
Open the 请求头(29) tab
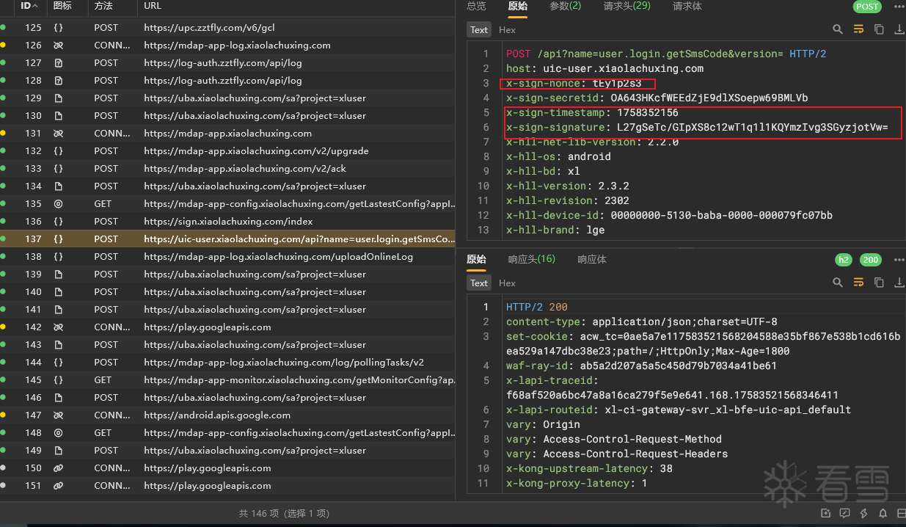[x=627, y=6]
